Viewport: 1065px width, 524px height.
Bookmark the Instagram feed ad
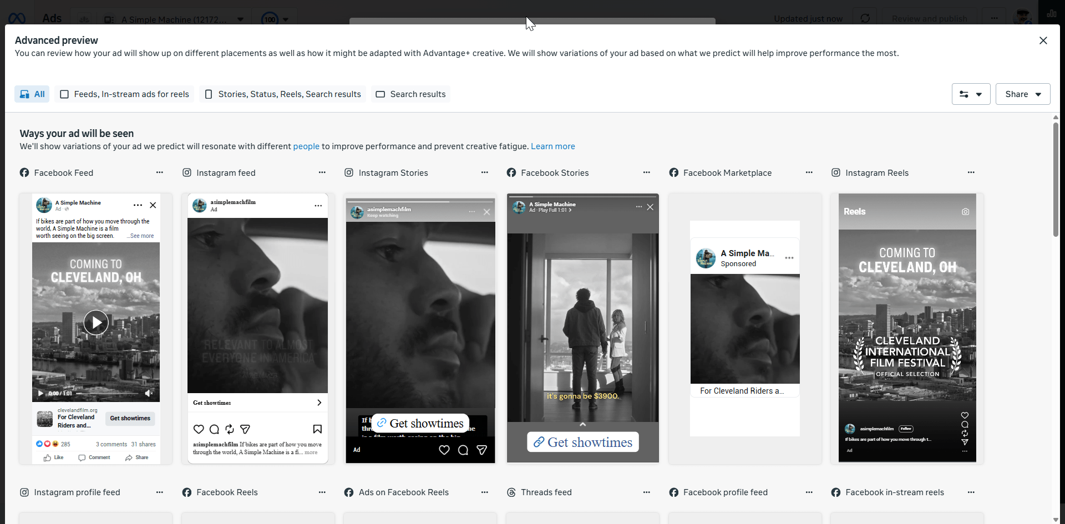[x=317, y=429]
